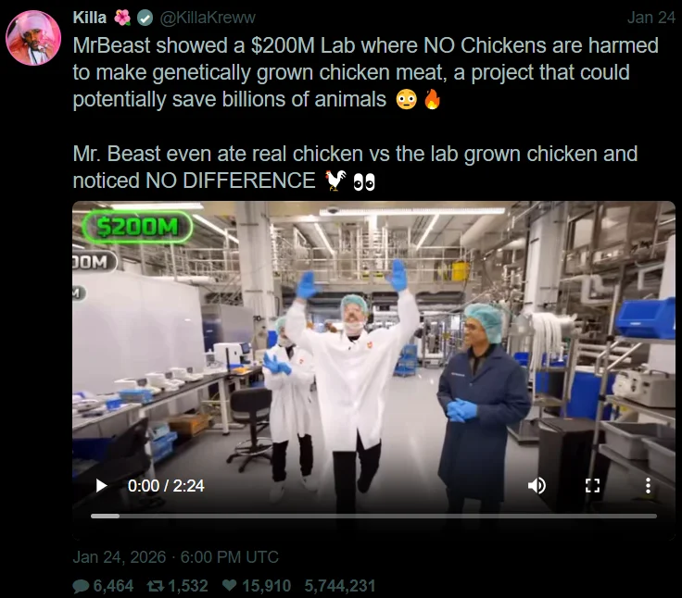The image size is (682, 598).
Task: Click the Killa display name
Action: [90, 18]
